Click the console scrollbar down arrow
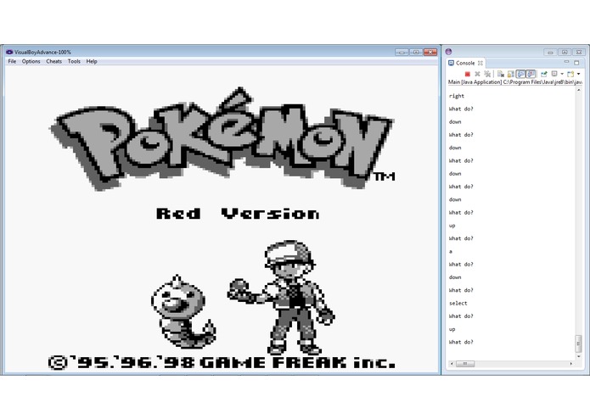The height and width of the screenshot is (419, 590). pyautogui.click(x=579, y=356)
